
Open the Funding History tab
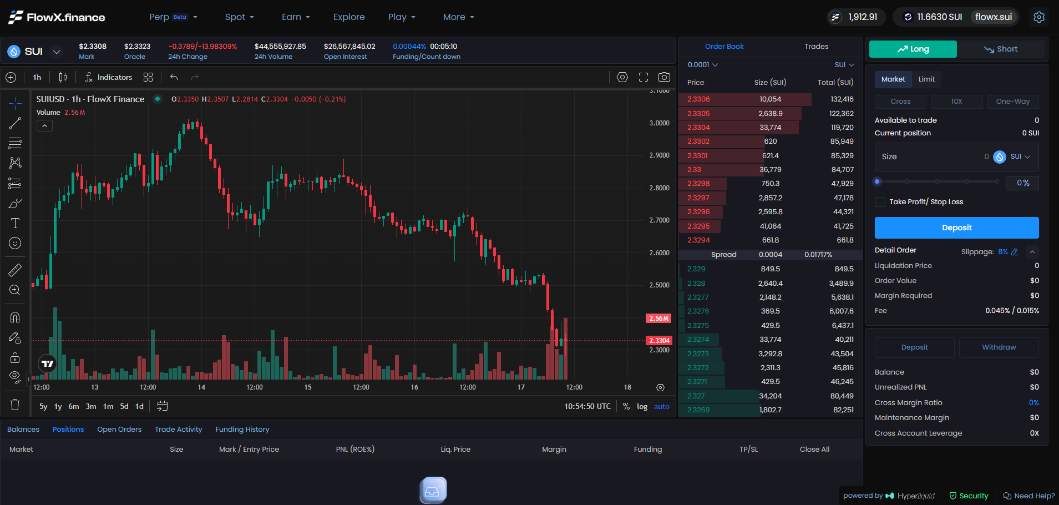(242, 429)
